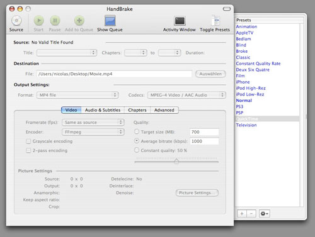Select the highlighted QuickTime preset
315x237 pixels.
267,119
